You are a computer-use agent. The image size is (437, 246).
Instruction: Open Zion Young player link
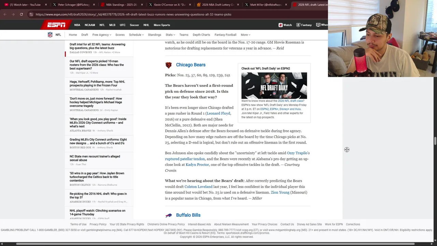click(280, 192)
